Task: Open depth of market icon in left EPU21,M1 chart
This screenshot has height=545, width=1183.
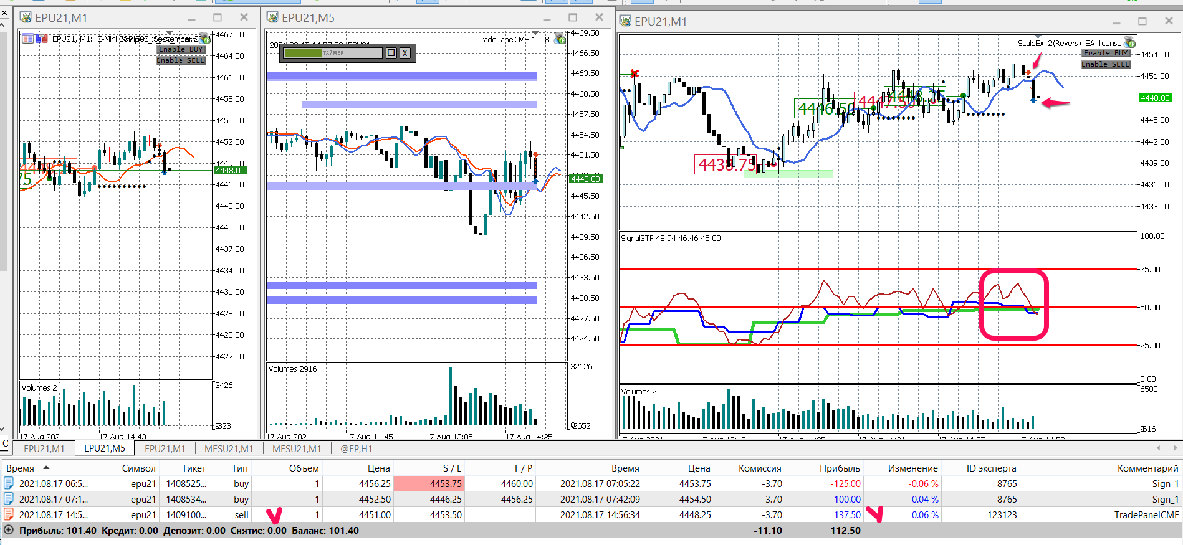Action: 42,39
